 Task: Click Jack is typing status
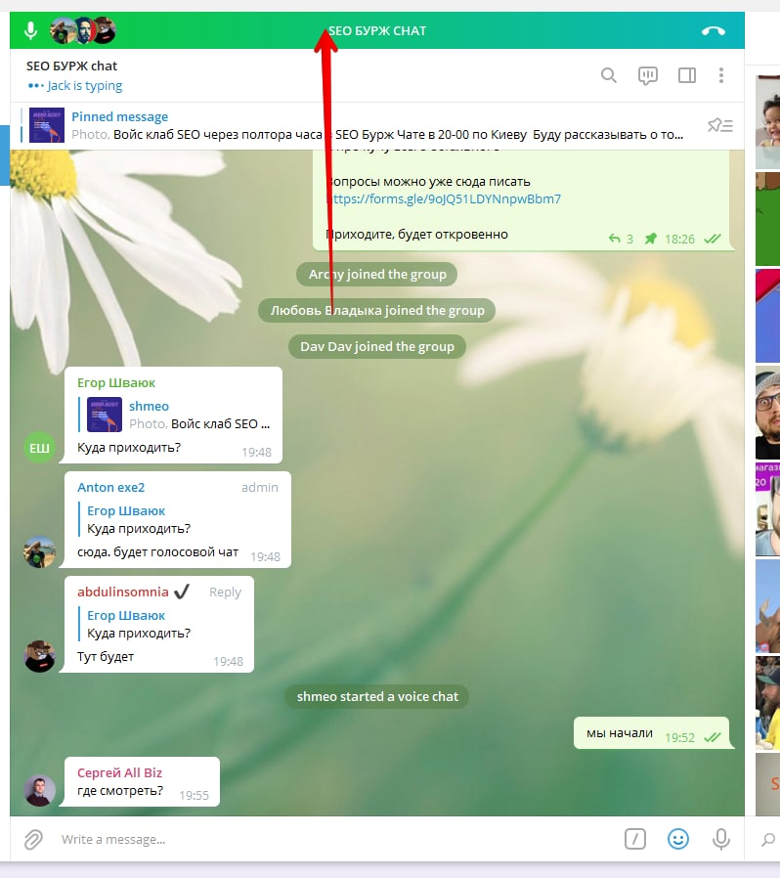(x=75, y=86)
